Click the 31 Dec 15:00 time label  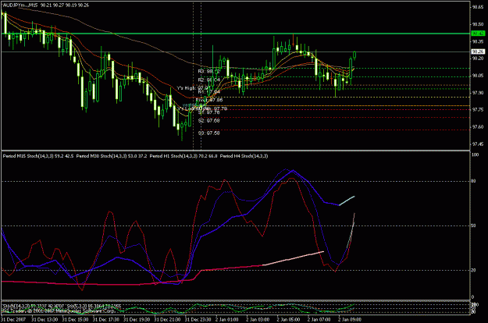pos(75,319)
